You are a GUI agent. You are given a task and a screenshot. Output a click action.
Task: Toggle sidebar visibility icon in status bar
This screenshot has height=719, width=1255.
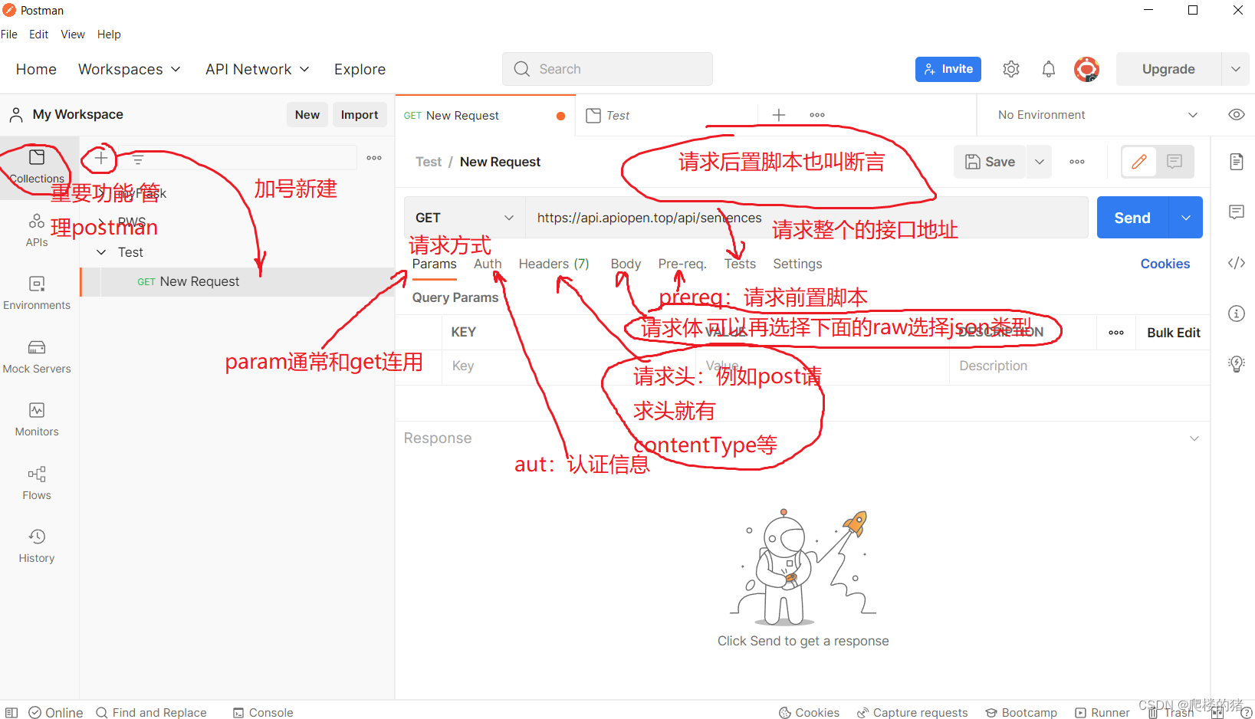point(11,713)
